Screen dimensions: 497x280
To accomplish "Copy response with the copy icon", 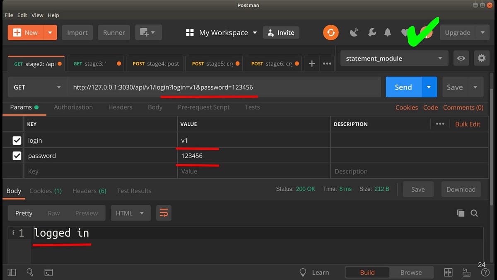I will (461, 213).
